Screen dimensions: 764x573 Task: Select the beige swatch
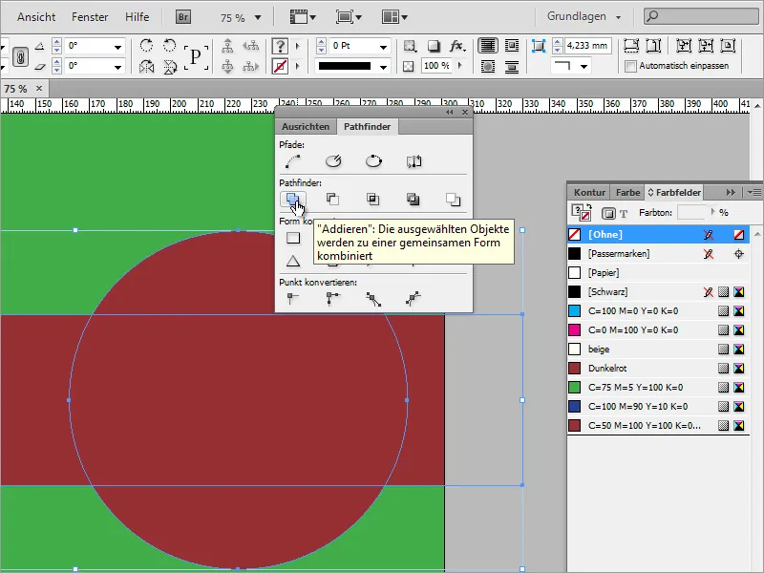658,350
